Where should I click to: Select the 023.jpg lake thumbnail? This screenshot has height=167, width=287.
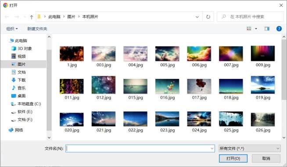click(x=167, y=119)
